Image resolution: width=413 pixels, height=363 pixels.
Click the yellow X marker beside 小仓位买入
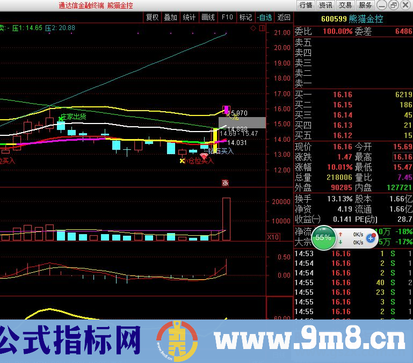point(182,161)
